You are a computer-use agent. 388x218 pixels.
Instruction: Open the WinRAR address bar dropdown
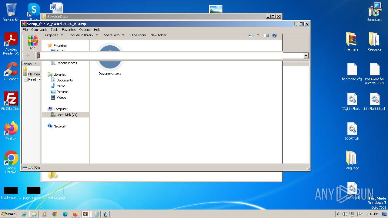click(x=306, y=56)
